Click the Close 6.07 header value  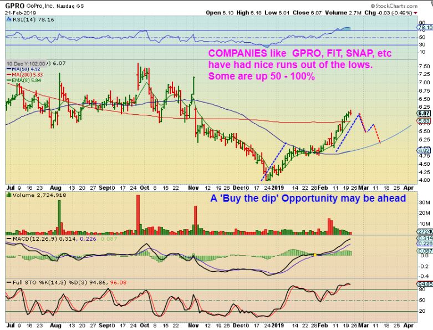(x=307, y=13)
